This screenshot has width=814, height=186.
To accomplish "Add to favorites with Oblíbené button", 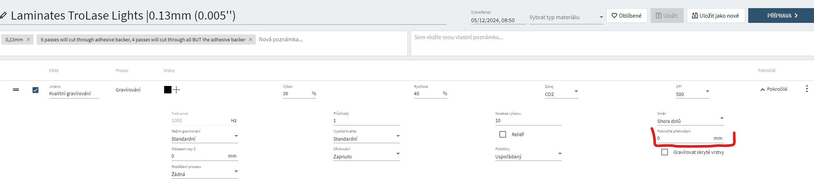I will (627, 15).
